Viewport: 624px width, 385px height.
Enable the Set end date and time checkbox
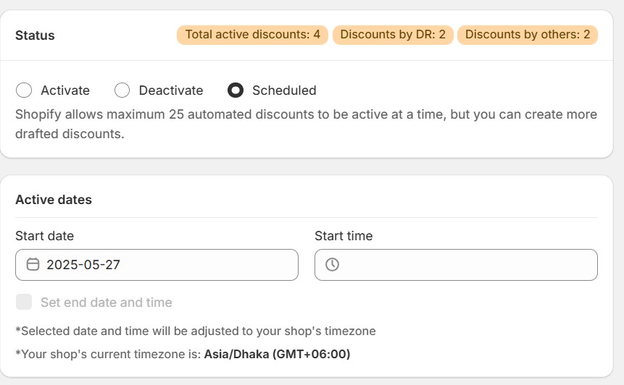24,302
